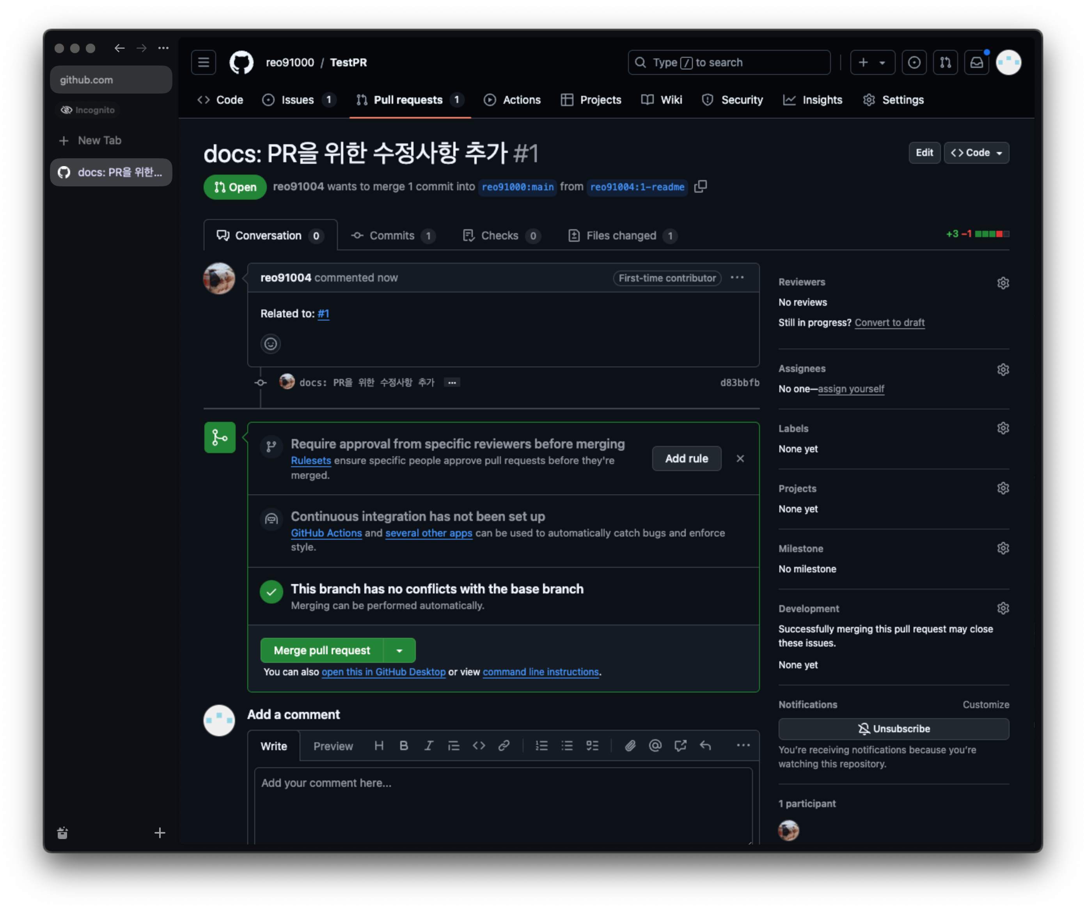
Task: Expand commit message ellipsis
Action: [452, 382]
